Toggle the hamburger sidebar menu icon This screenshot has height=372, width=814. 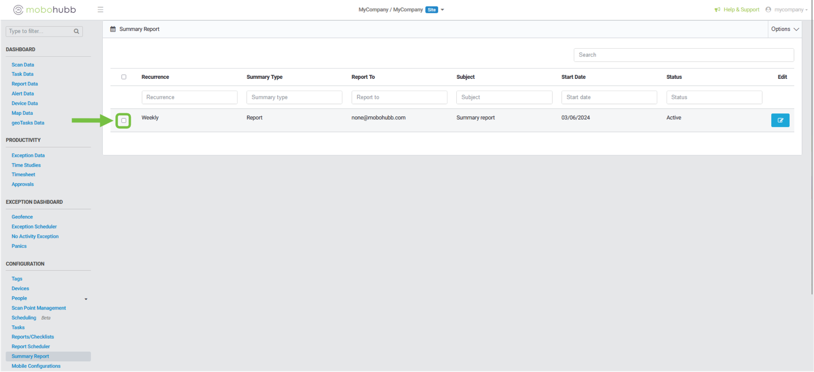(x=100, y=10)
